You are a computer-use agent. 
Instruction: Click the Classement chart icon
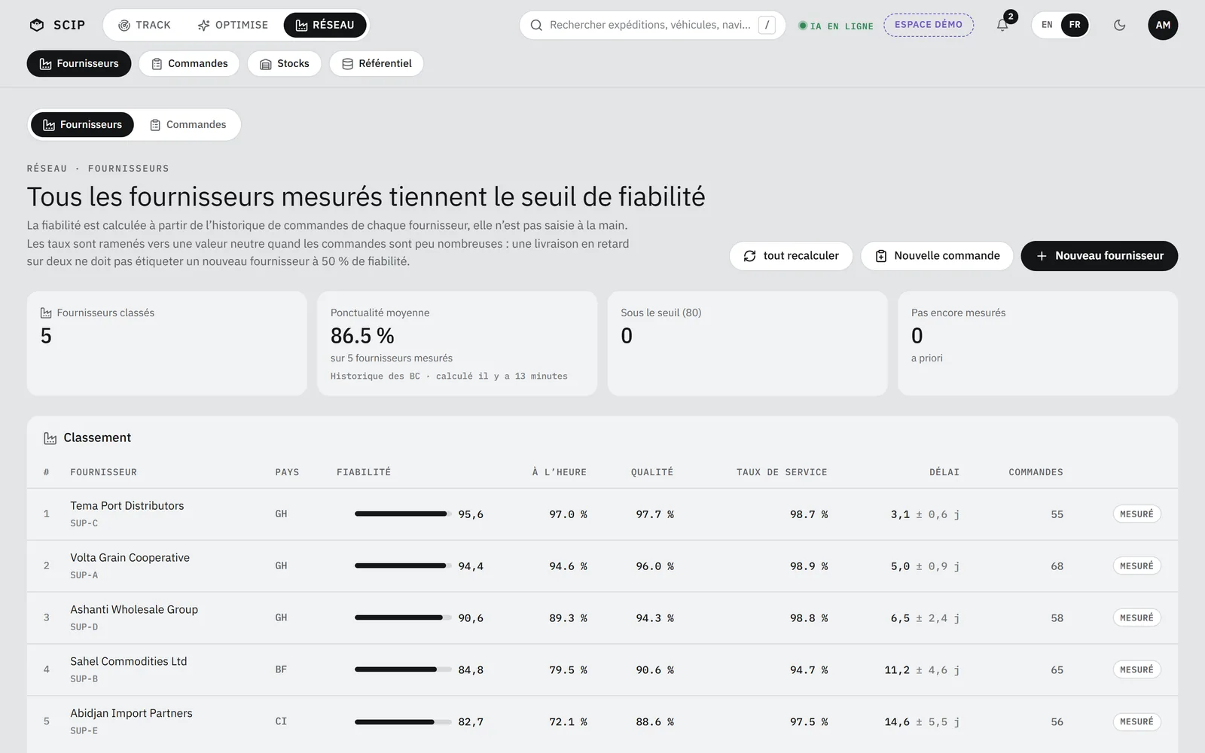coord(50,438)
